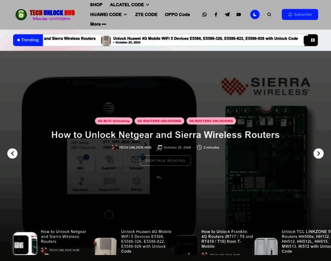Click the ticker date October 25, 2024

click(128, 42)
